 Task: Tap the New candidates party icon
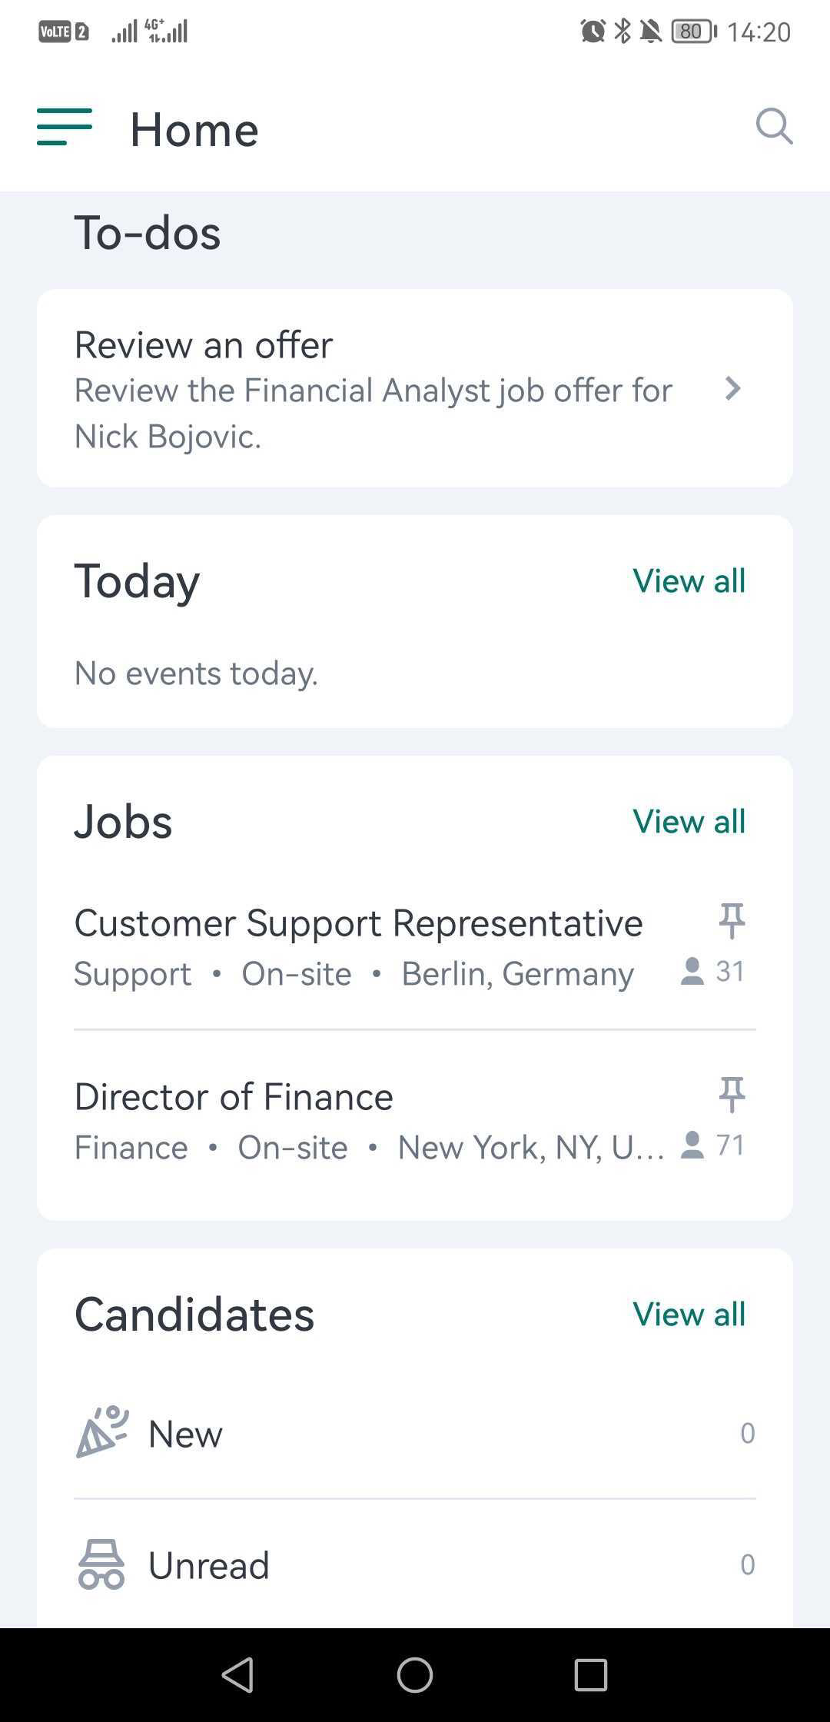point(101,1433)
